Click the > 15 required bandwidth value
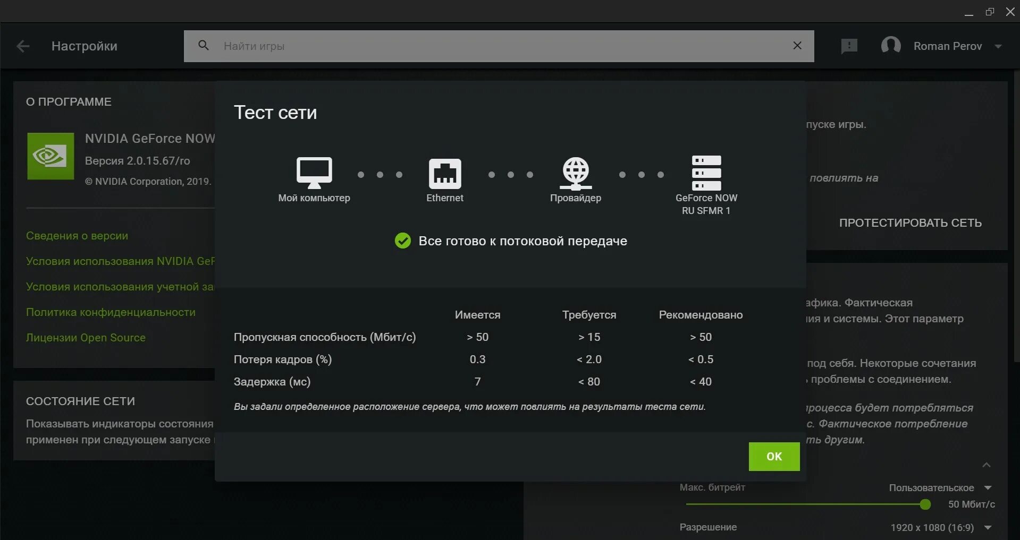 [589, 337]
